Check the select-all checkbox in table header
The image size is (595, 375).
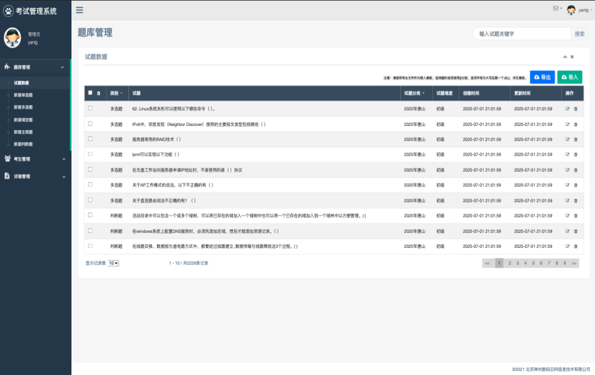click(x=90, y=93)
